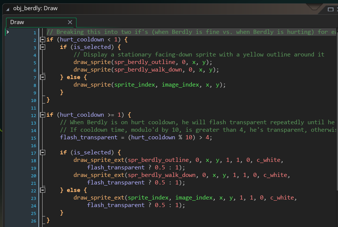The height and width of the screenshot is (227, 338).
Task: Click the 'else' keyword on line 7
Action: 73,77
